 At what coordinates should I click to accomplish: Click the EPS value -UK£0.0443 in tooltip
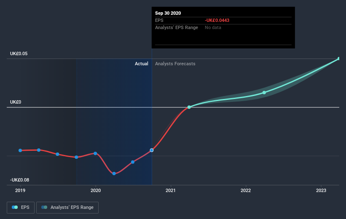point(217,20)
